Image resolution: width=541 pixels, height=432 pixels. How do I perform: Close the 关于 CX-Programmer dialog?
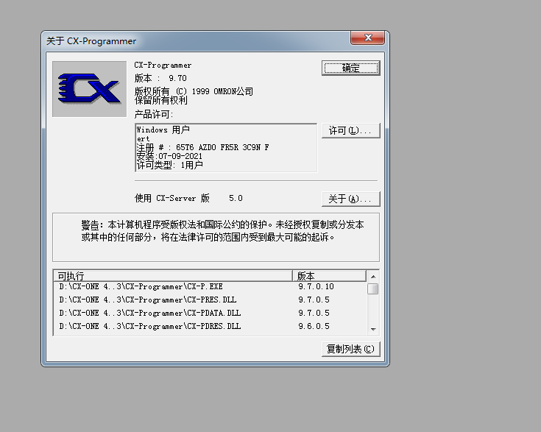(368, 40)
